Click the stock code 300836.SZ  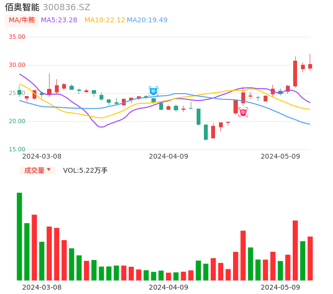[x=67, y=7]
